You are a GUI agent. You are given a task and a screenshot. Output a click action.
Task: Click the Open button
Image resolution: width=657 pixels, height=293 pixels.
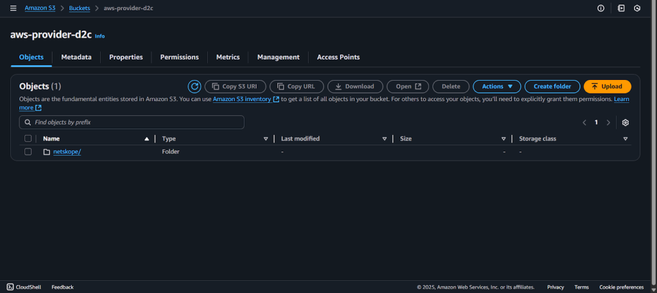click(x=407, y=86)
